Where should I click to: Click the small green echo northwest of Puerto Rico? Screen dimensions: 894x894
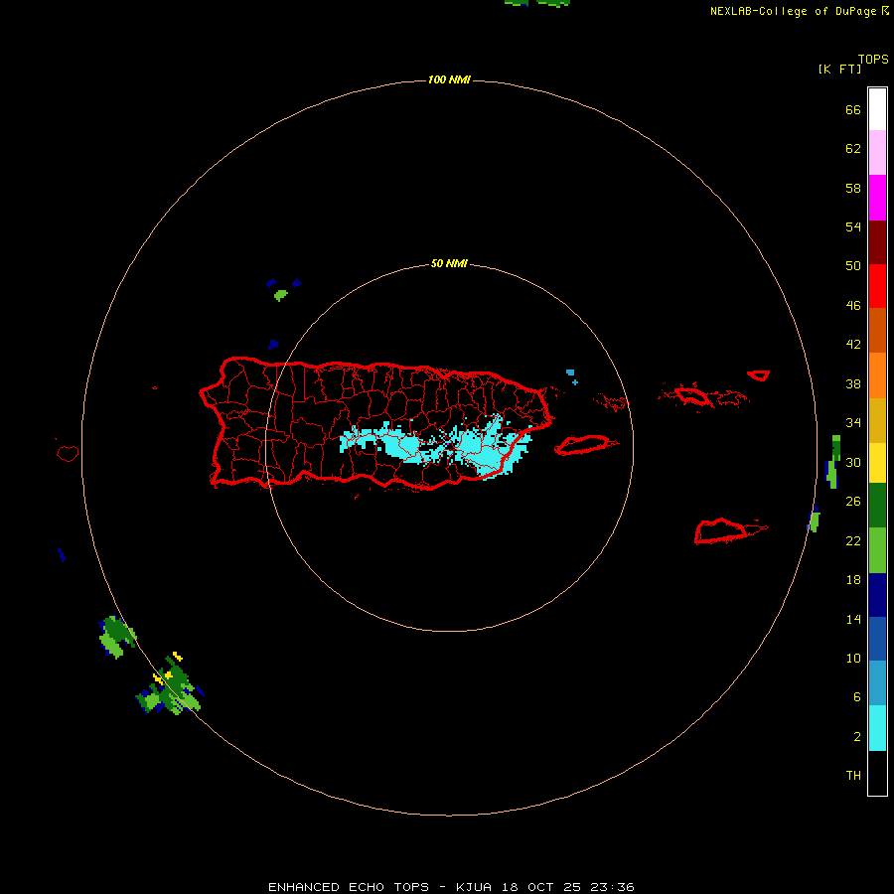(280, 295)
